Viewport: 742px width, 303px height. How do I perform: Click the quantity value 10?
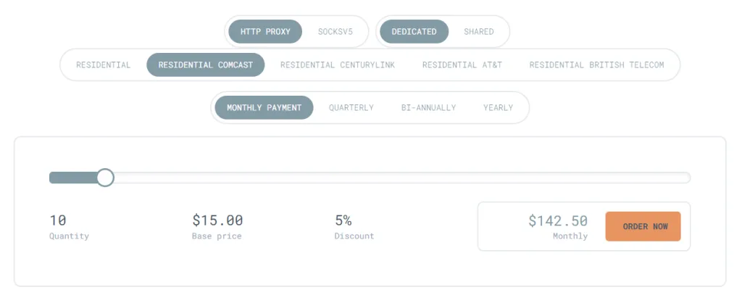(x=58, y=220)
